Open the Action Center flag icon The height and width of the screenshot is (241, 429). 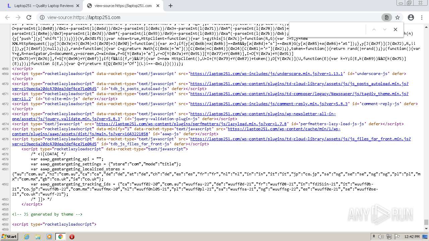397,237
